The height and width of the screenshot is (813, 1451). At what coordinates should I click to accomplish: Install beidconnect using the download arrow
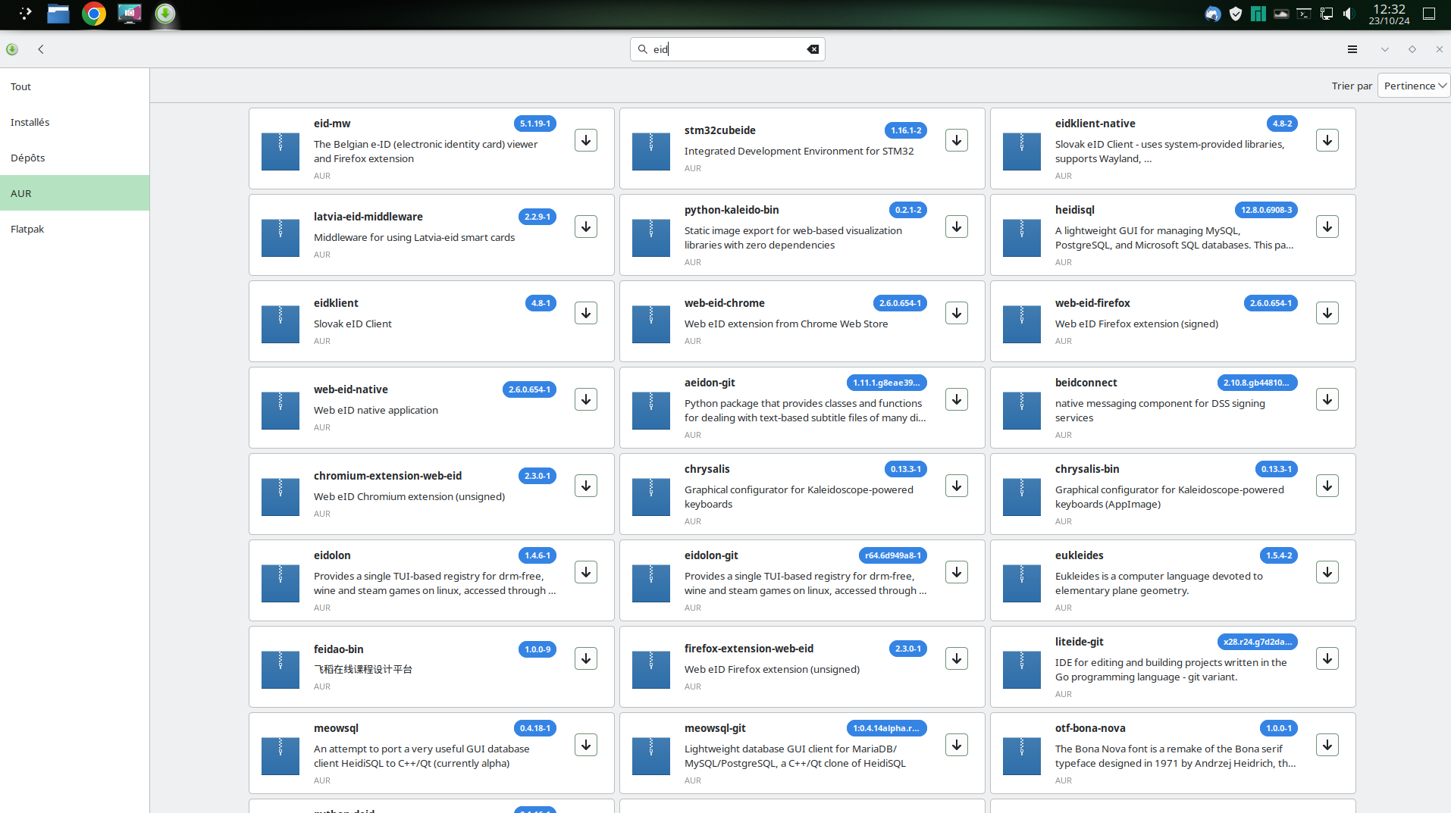[x=1327, y=399]
